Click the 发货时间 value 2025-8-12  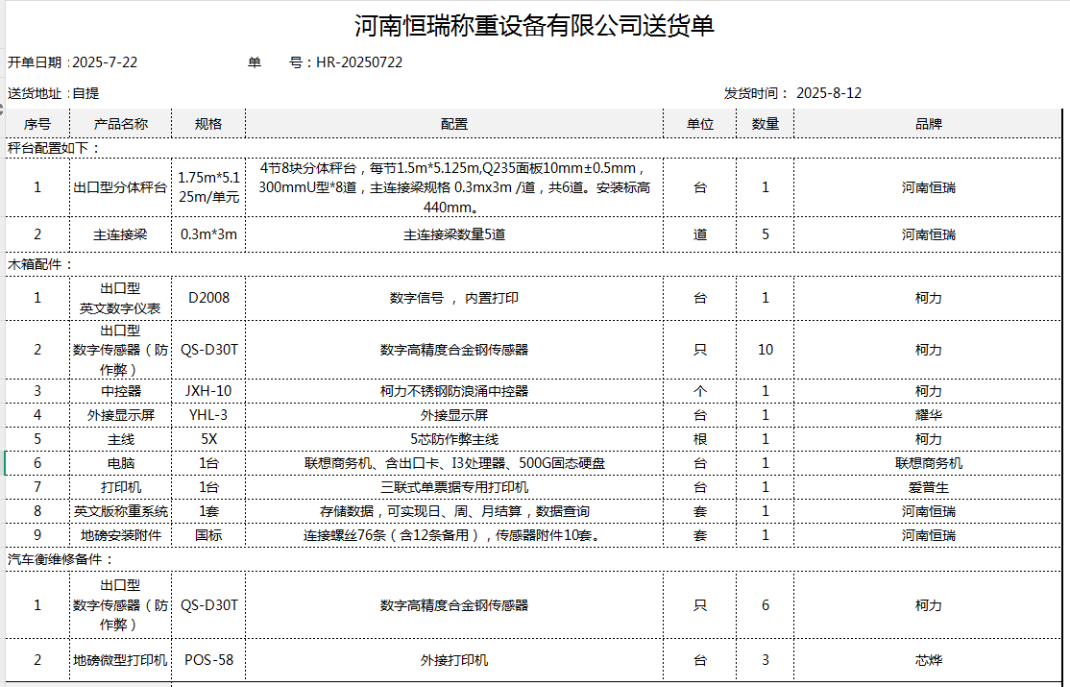pos(829,93)
